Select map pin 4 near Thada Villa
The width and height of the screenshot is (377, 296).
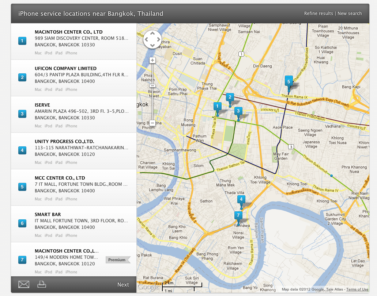coord(241,199)
